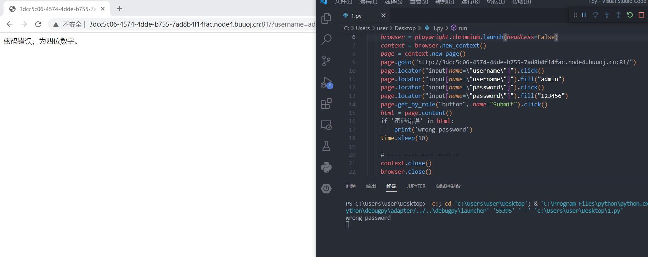Switch to the 调试控制台 panel tab
This screenshot has height=257, width=648.
click(448, 186)
